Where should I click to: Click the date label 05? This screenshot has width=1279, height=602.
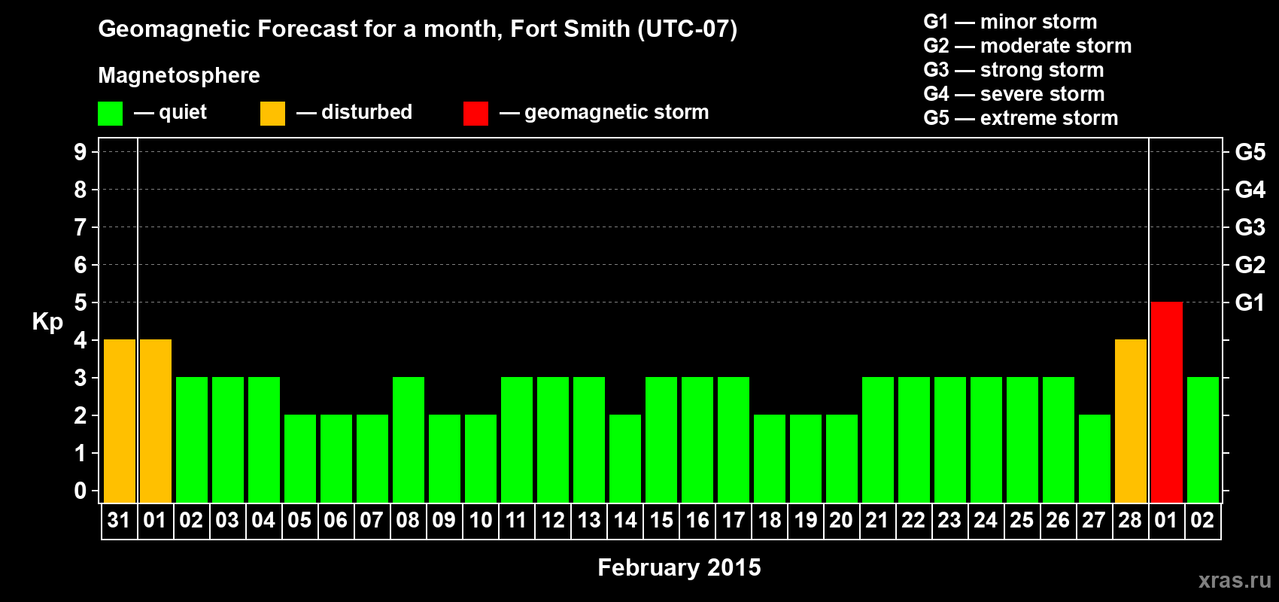(x=299, y=520)
